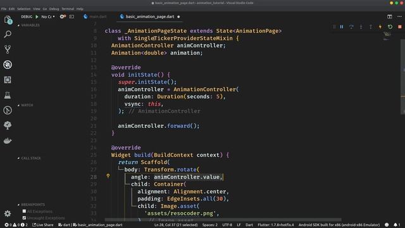Screen dimensions: 405x228
Task: Open the Selection menu
Action: (24, 9)
